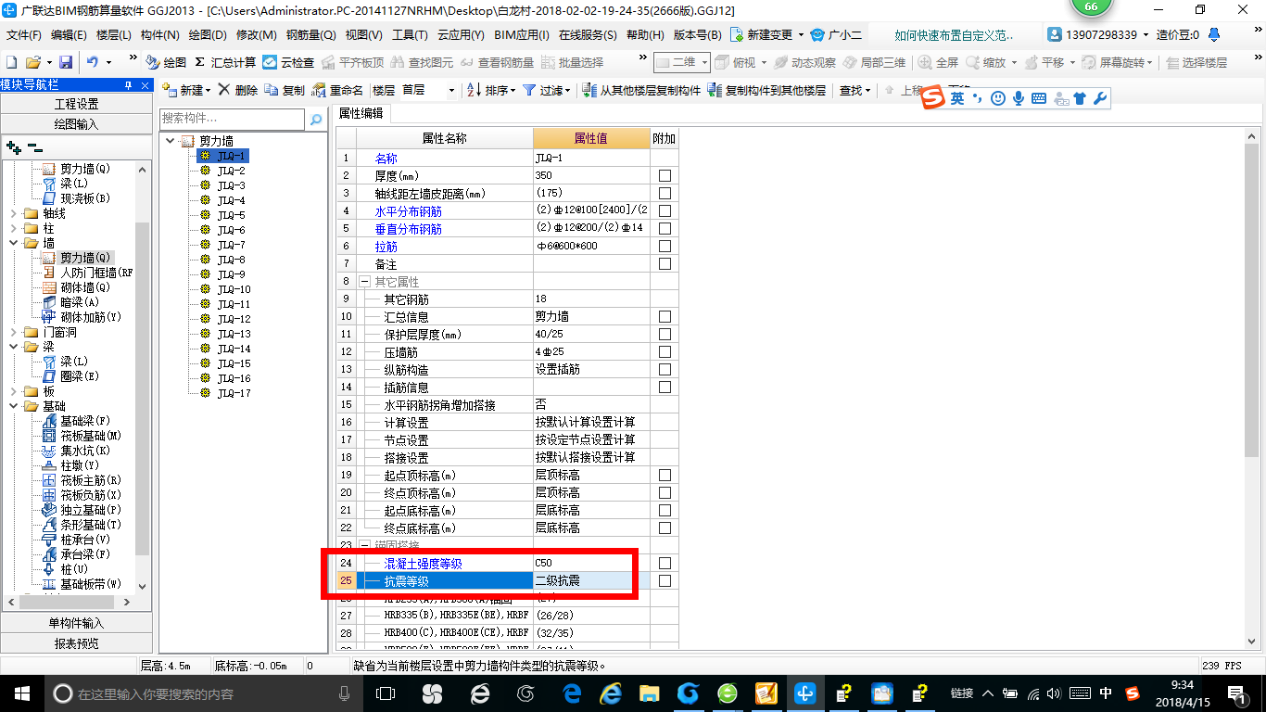Collapse the 基础 node in navigation tree
This screenshot has height=712, width=1266.
[x=15, y=406]
